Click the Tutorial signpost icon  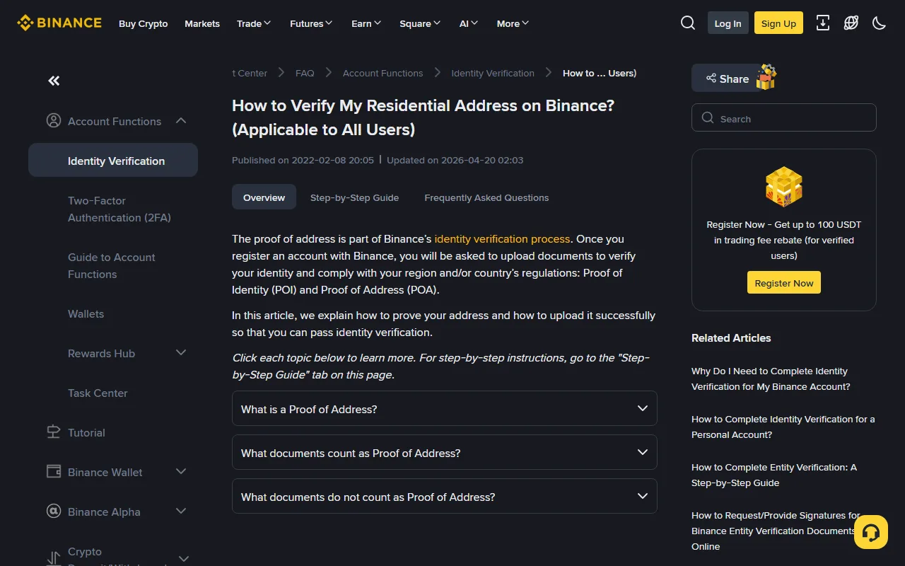click(53, 432)
